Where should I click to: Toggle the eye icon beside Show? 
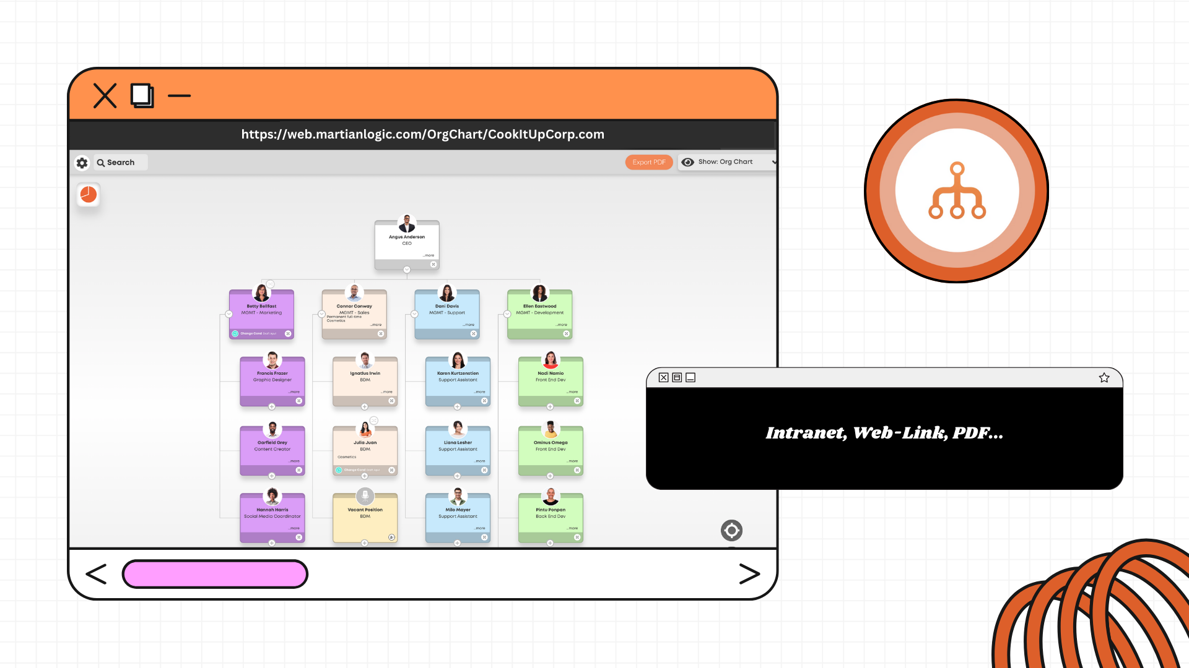[x=687, y=162]
